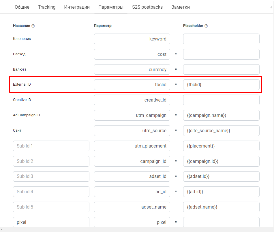Screen dimensions: 274x232
Task: Click the utm_source parameter field
Action: [132, 130]
